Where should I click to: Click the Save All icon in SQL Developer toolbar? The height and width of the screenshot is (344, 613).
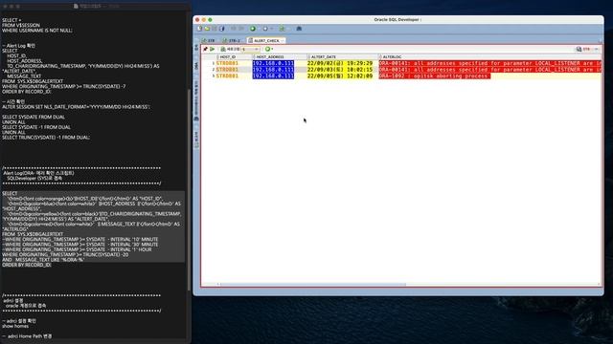(x=221, y=29)
